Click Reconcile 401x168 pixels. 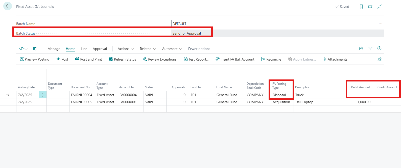click(271, 59)
